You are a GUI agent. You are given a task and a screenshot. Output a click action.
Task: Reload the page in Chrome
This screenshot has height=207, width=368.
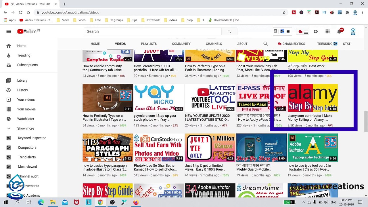click(20, 12)
